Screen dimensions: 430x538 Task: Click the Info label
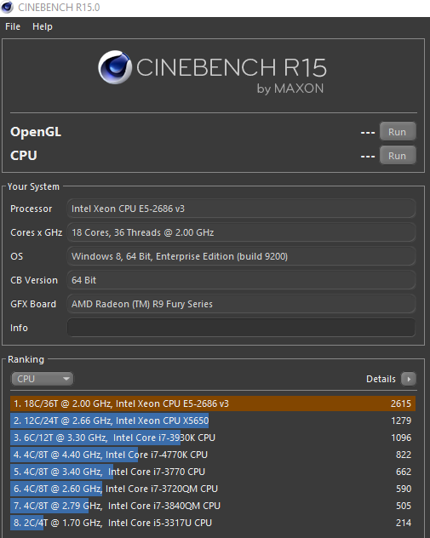(19, 328)
